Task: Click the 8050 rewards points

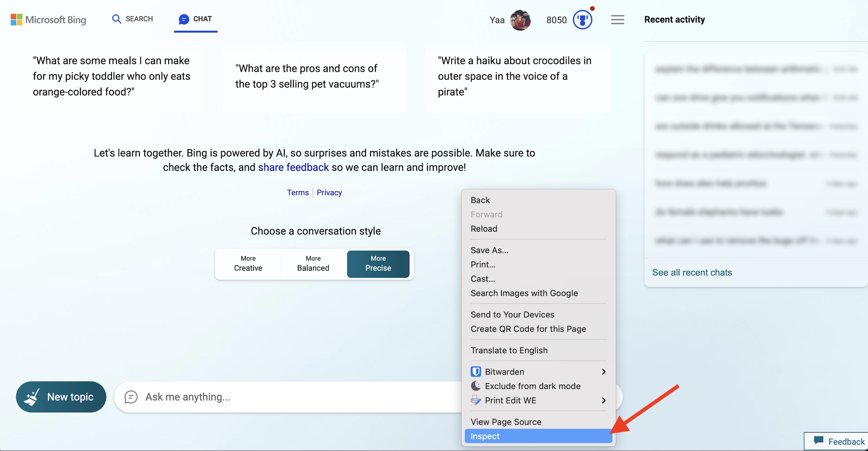Action: [556, 20]
